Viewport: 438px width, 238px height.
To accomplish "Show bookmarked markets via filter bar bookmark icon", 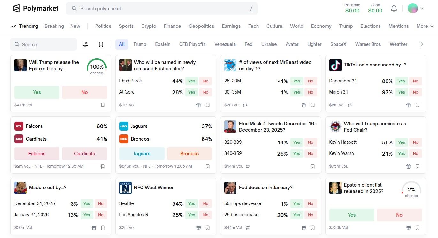I will click(x=101, y=44).
